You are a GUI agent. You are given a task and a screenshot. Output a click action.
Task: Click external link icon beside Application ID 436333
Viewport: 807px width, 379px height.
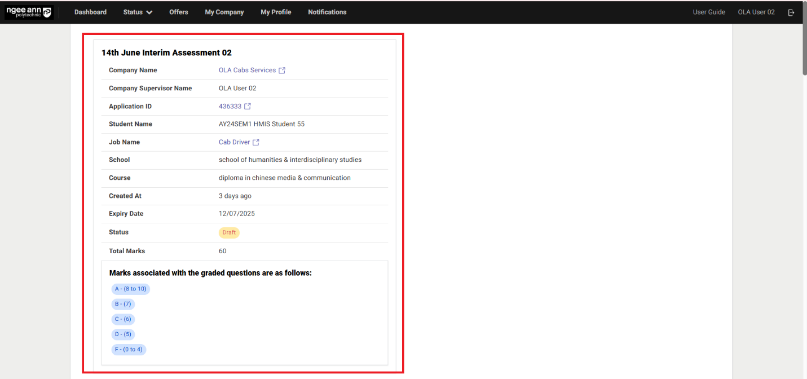248,106
